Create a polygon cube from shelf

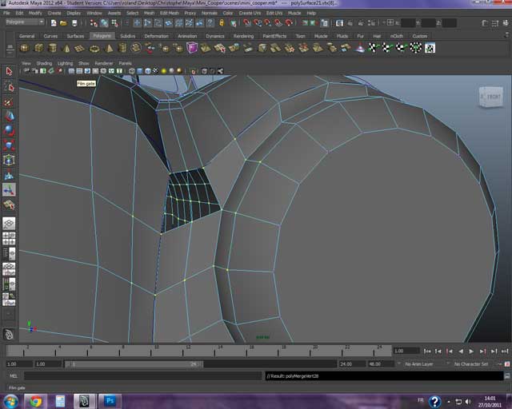(x=39, y=48)
